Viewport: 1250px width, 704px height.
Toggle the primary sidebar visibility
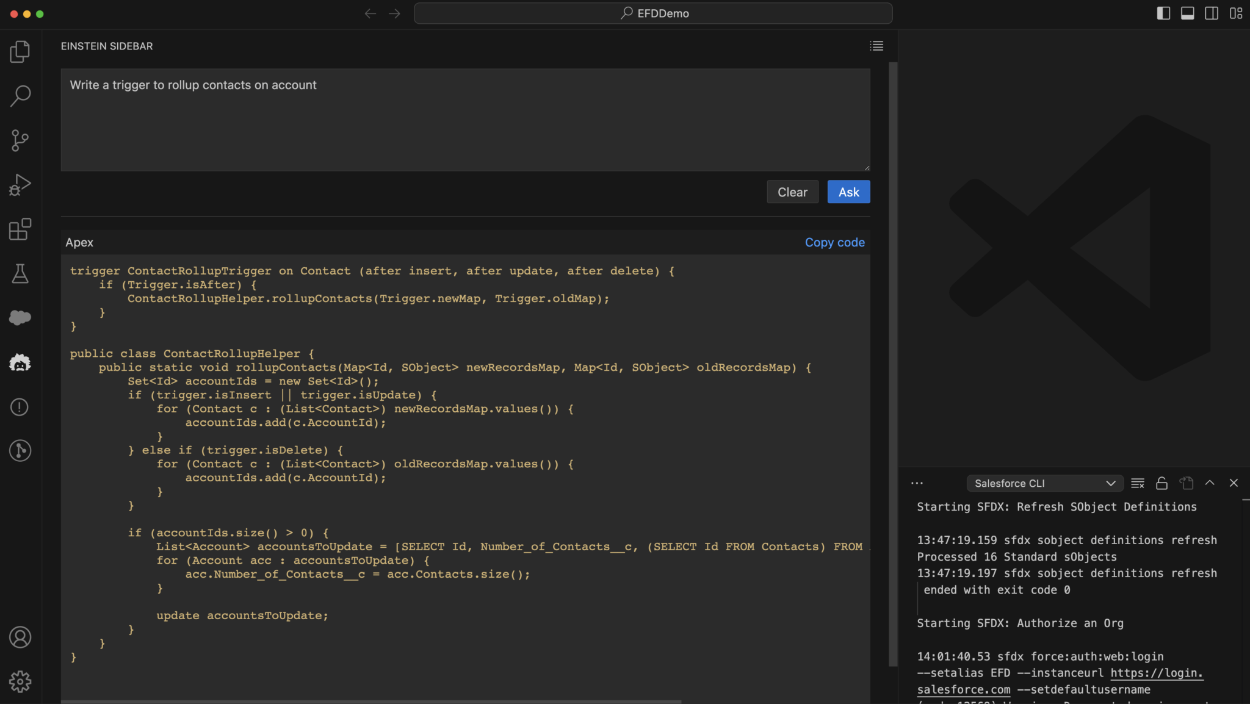pyautogui.click(x=1165, y=13)
